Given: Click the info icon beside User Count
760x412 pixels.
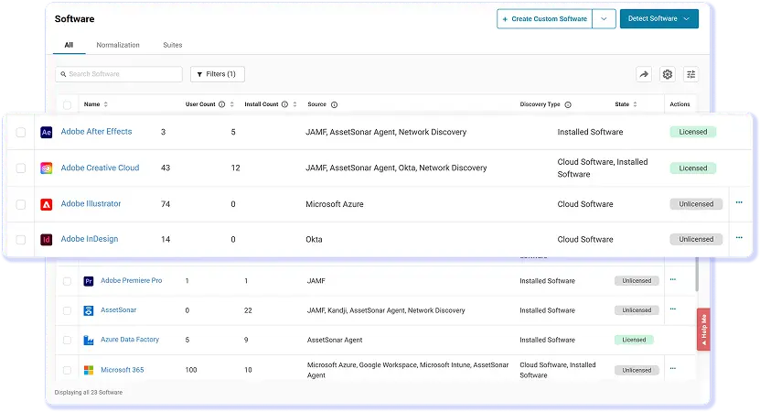Looking at the screenshot, I should (221, 104).
